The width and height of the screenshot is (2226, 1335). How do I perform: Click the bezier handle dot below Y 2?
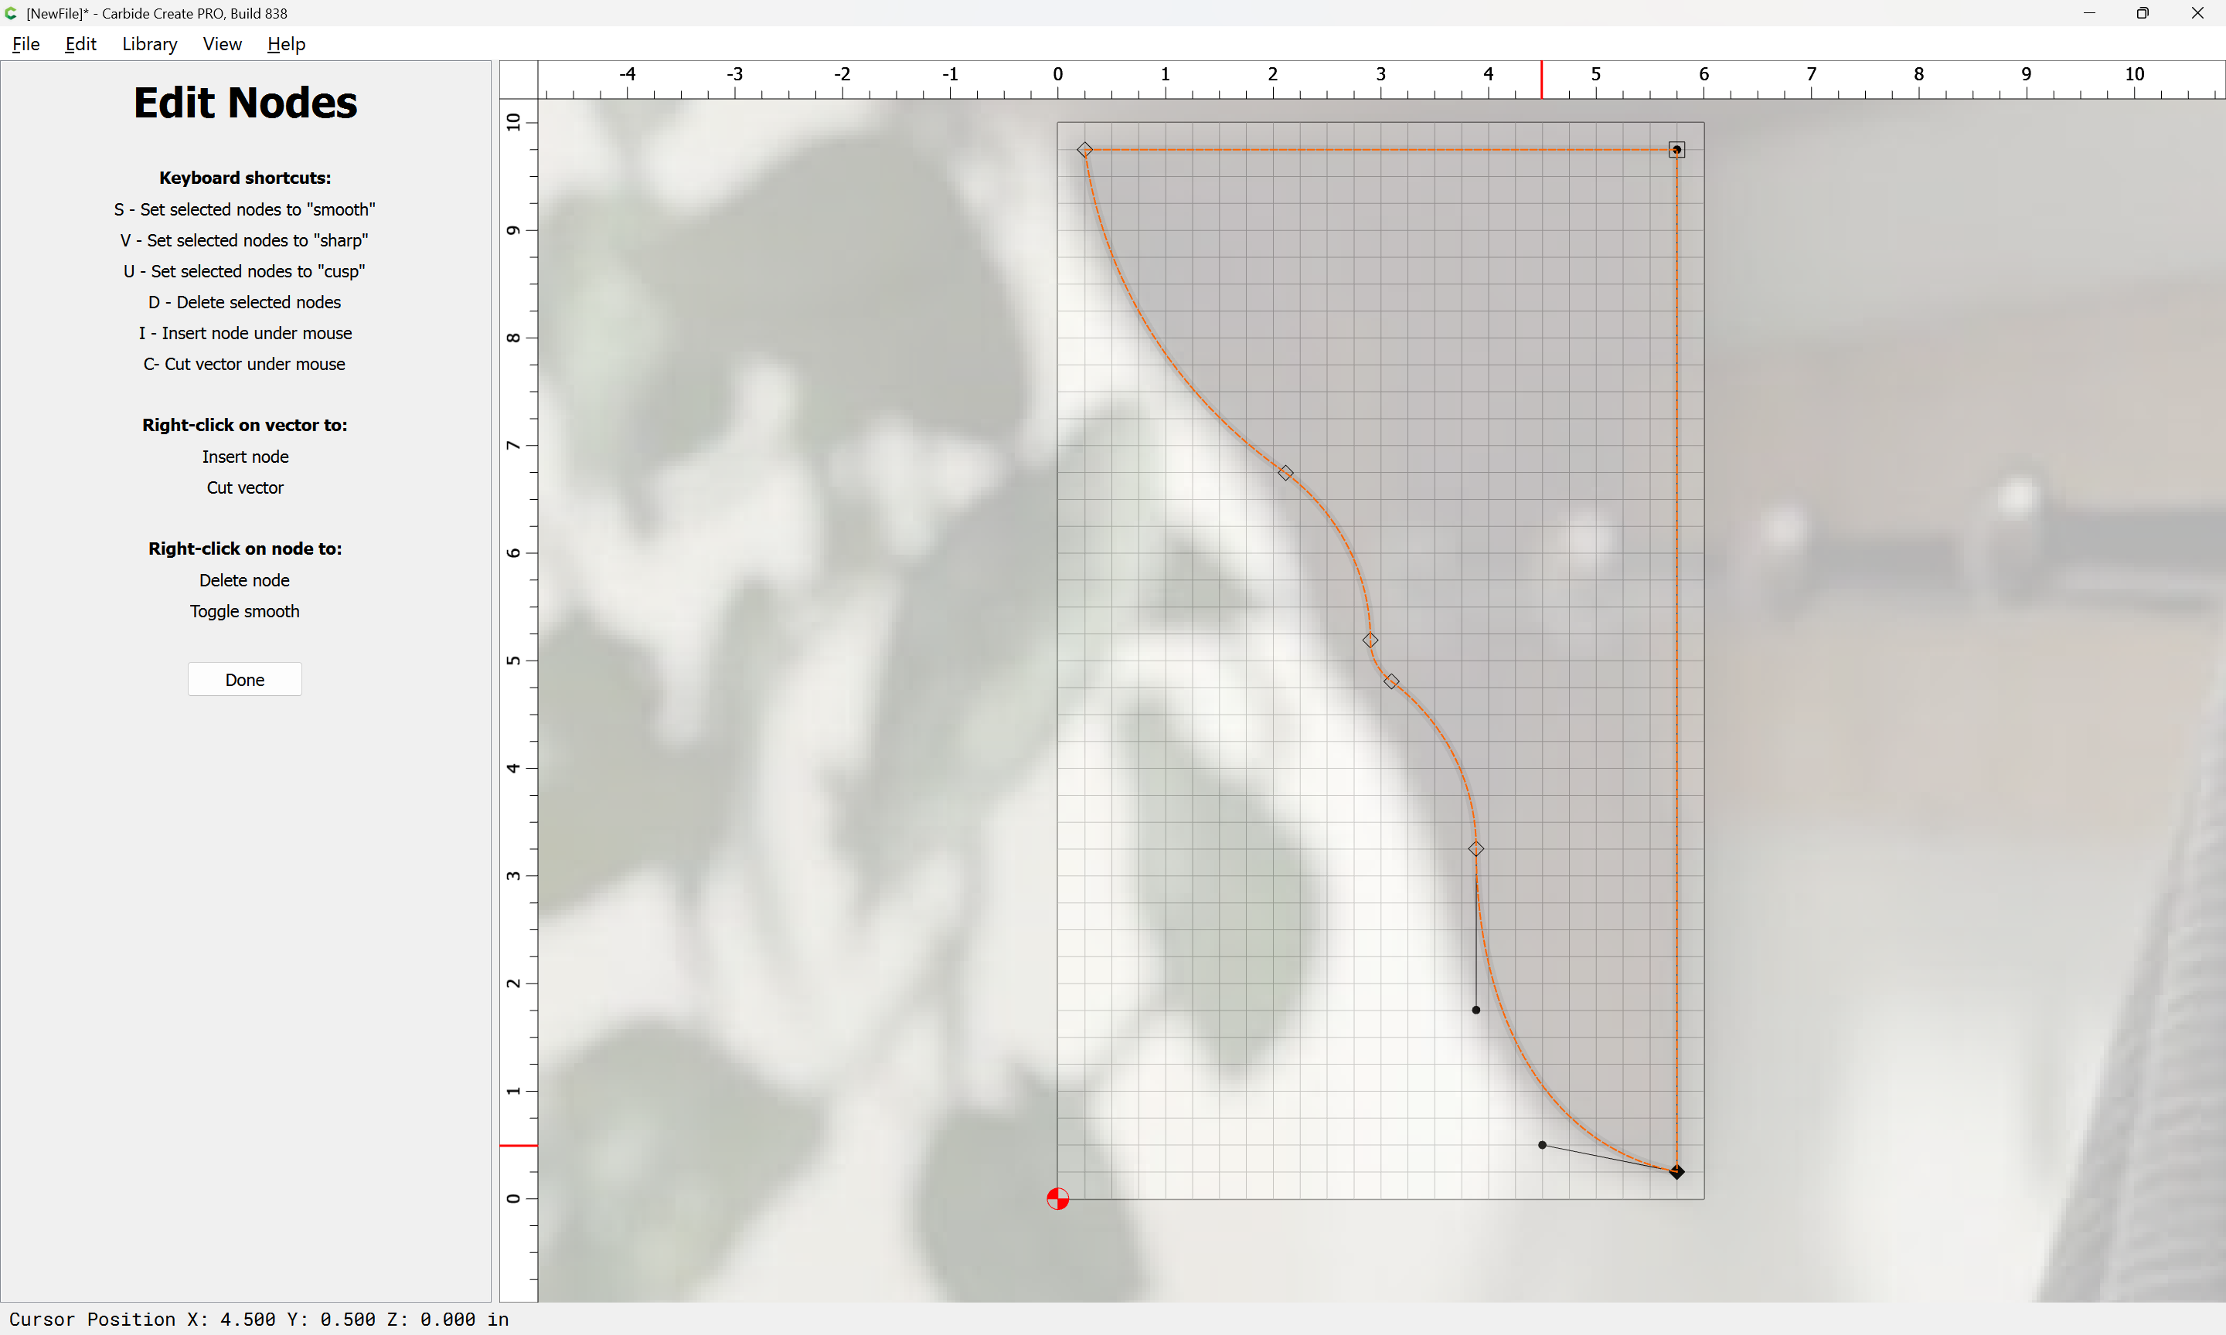point(1475,1011)
